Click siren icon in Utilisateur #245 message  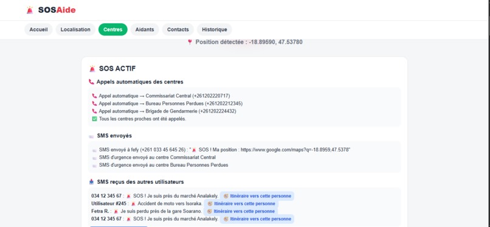133,204
